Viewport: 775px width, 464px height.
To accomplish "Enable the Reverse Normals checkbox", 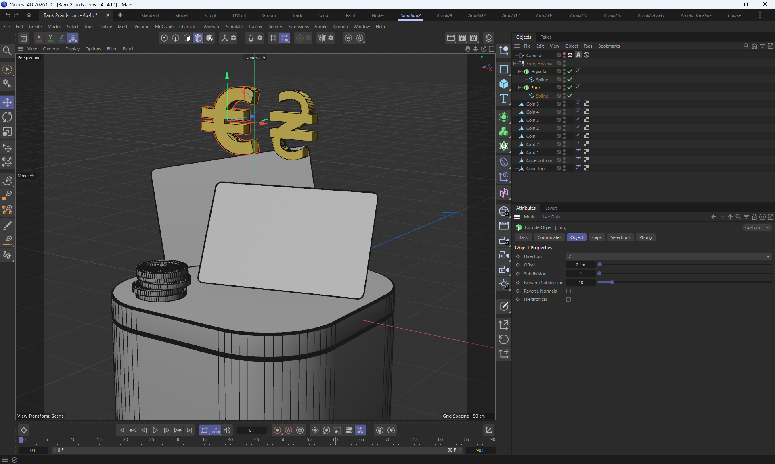I will click(568, 291).
